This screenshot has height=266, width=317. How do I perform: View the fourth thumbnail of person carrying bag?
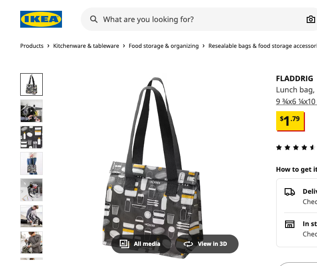(31, 163)
